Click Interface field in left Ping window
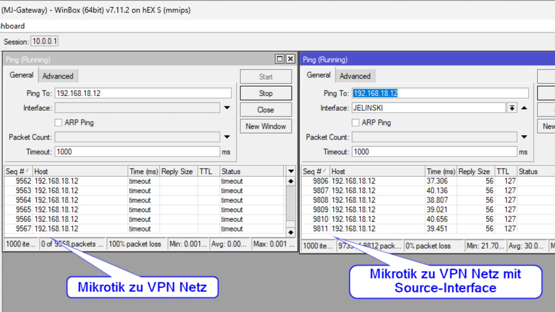Screen dimensions: 555x312 click(x=138, y=108)
